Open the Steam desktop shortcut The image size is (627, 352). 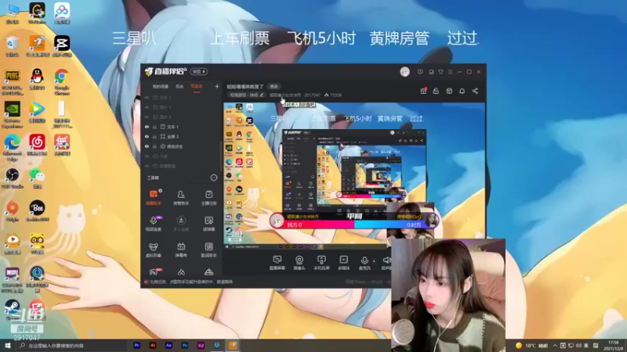13,310
